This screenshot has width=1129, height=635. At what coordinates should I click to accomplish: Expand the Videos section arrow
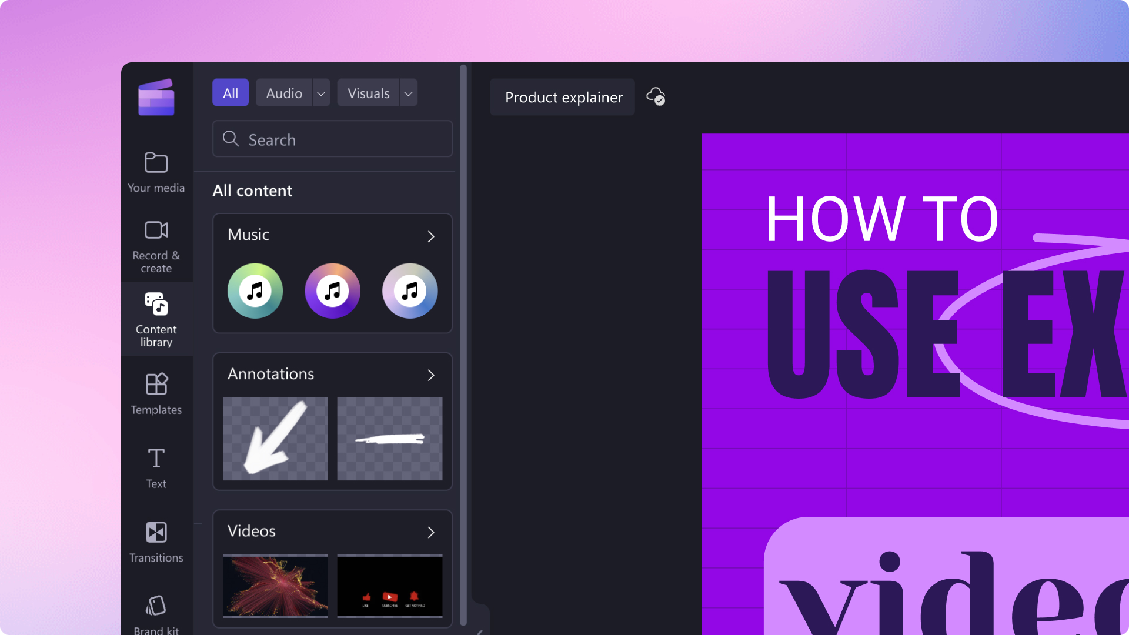(x=431, y=532)
